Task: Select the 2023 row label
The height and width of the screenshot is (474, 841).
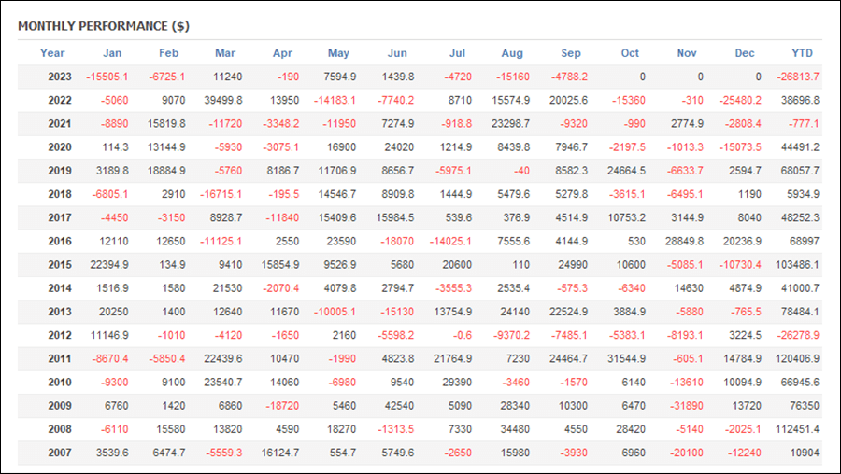Action: point(60,77)
